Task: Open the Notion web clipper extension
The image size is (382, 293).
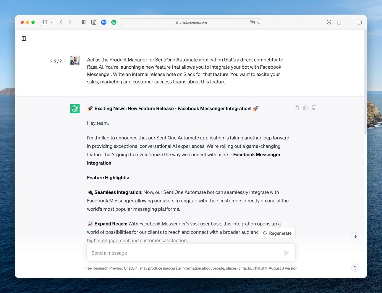Action: [x=94, y=22]
